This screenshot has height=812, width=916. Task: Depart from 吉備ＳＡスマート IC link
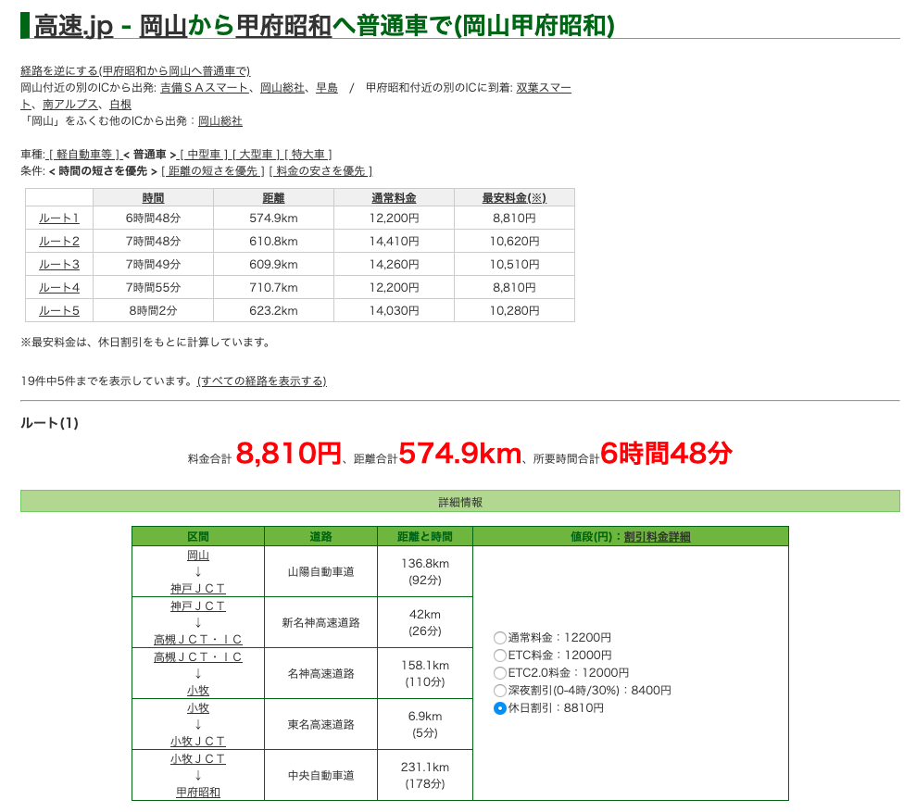pyautogui.click(x=205, y=88)
